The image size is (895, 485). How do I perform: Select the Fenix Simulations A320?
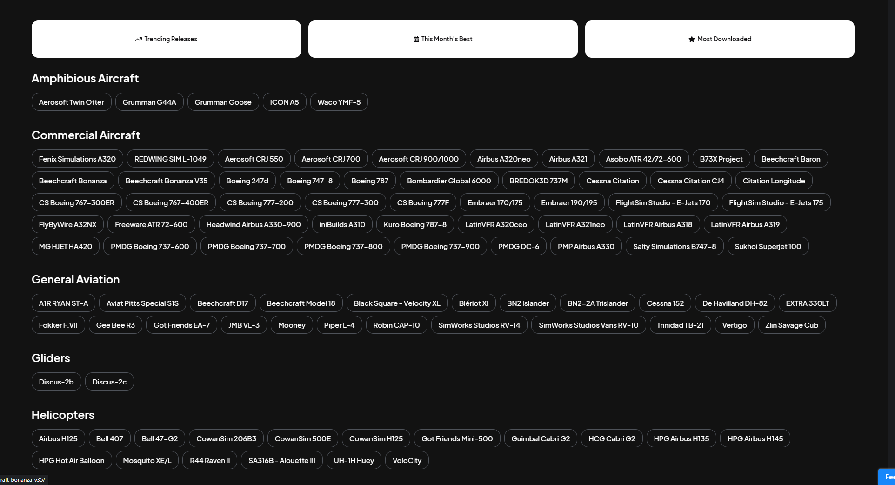point(77,158)
